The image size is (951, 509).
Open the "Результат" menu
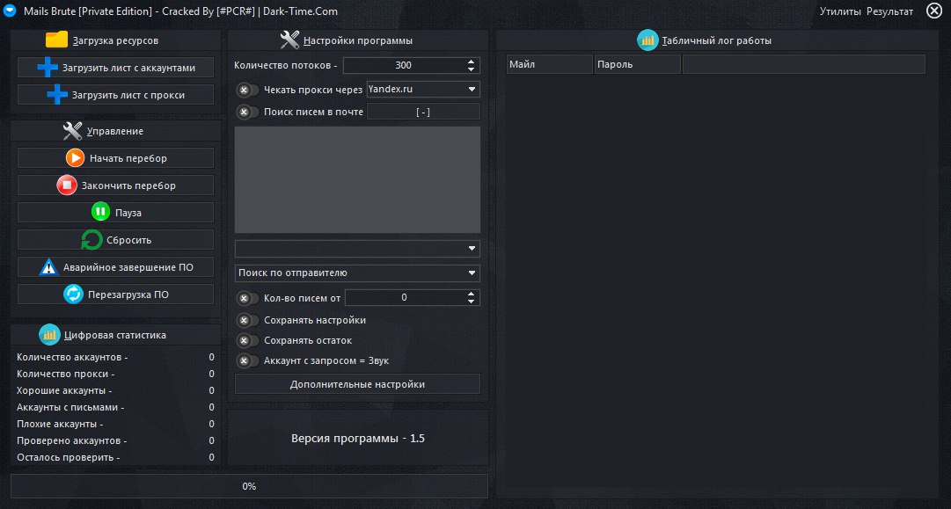(889, 11)
